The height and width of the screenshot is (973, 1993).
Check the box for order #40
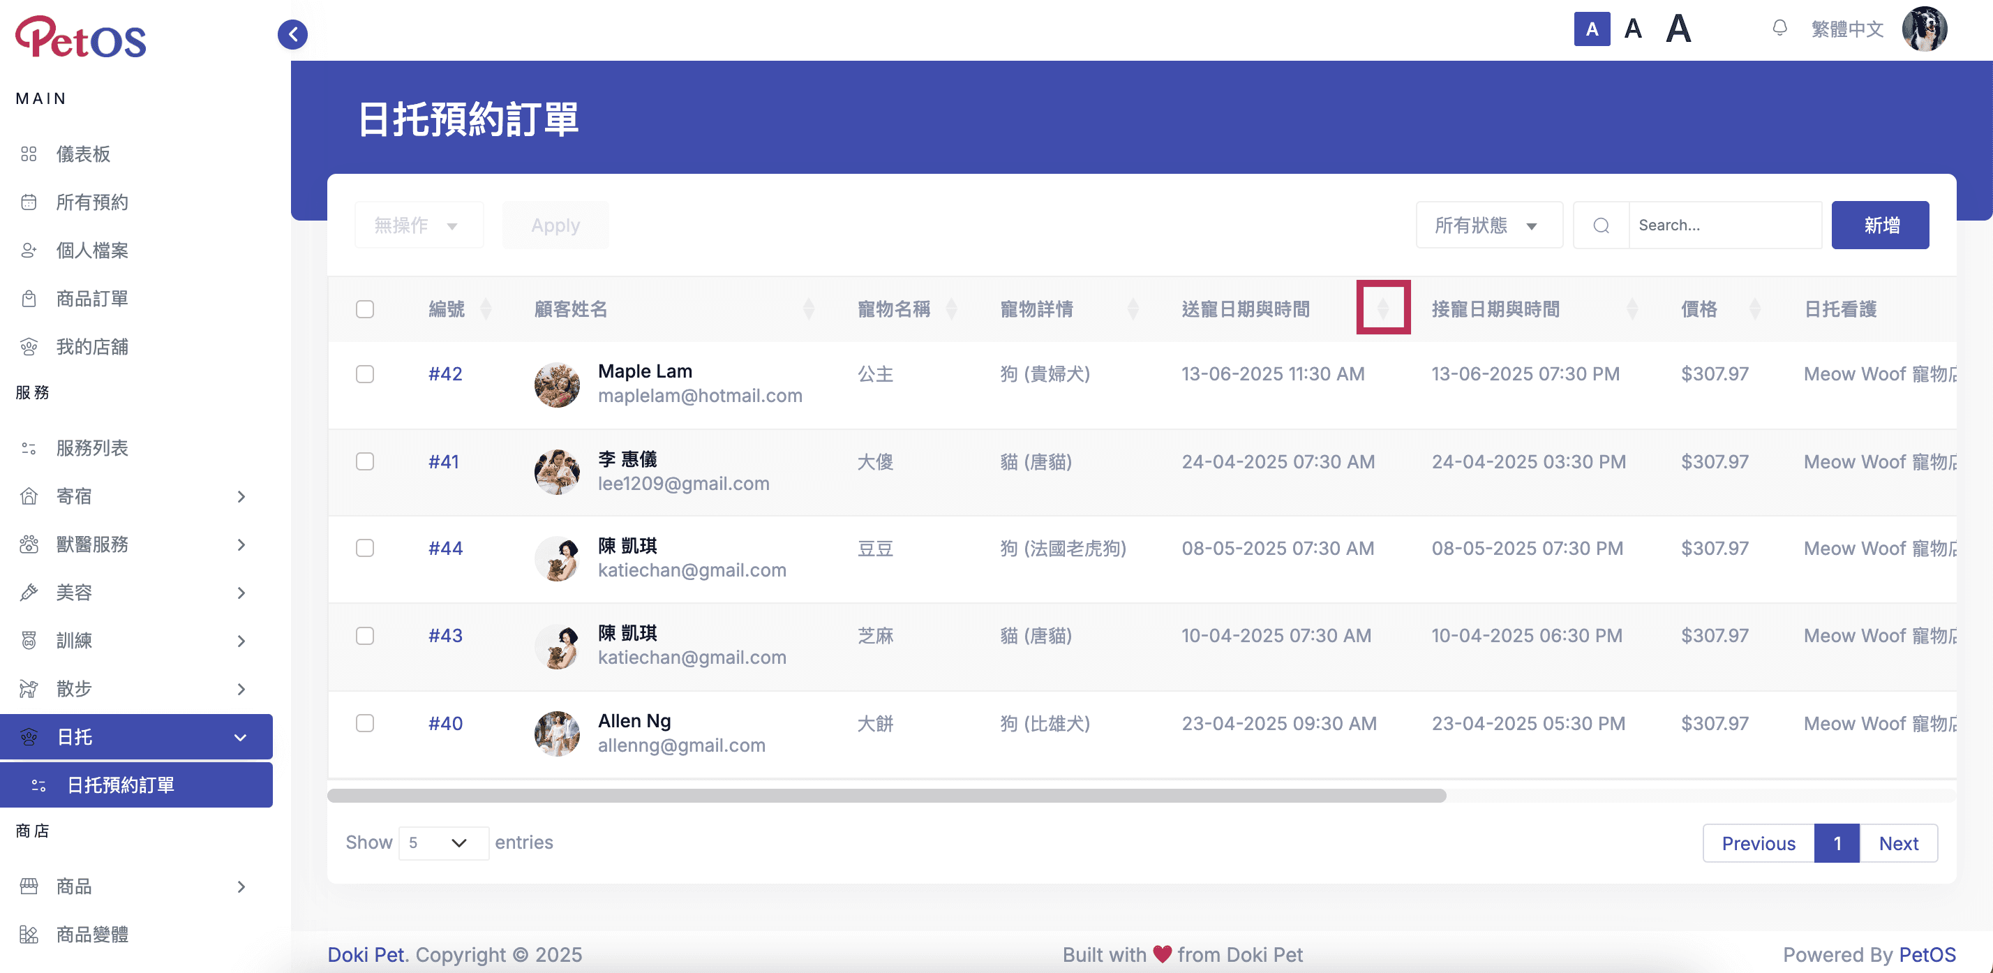(364, 723)
